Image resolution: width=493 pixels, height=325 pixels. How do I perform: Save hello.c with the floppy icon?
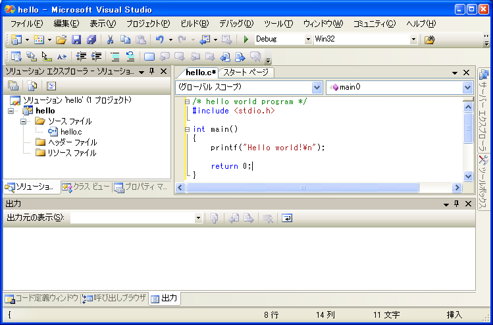[x=76, y=40]
